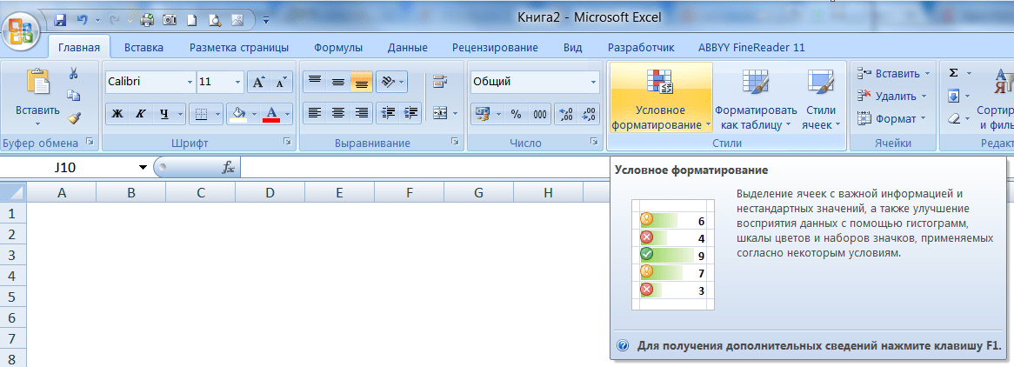Click the Cut scissors icon
Viewport: 1014px width, 367px height.
coord(74,73)
